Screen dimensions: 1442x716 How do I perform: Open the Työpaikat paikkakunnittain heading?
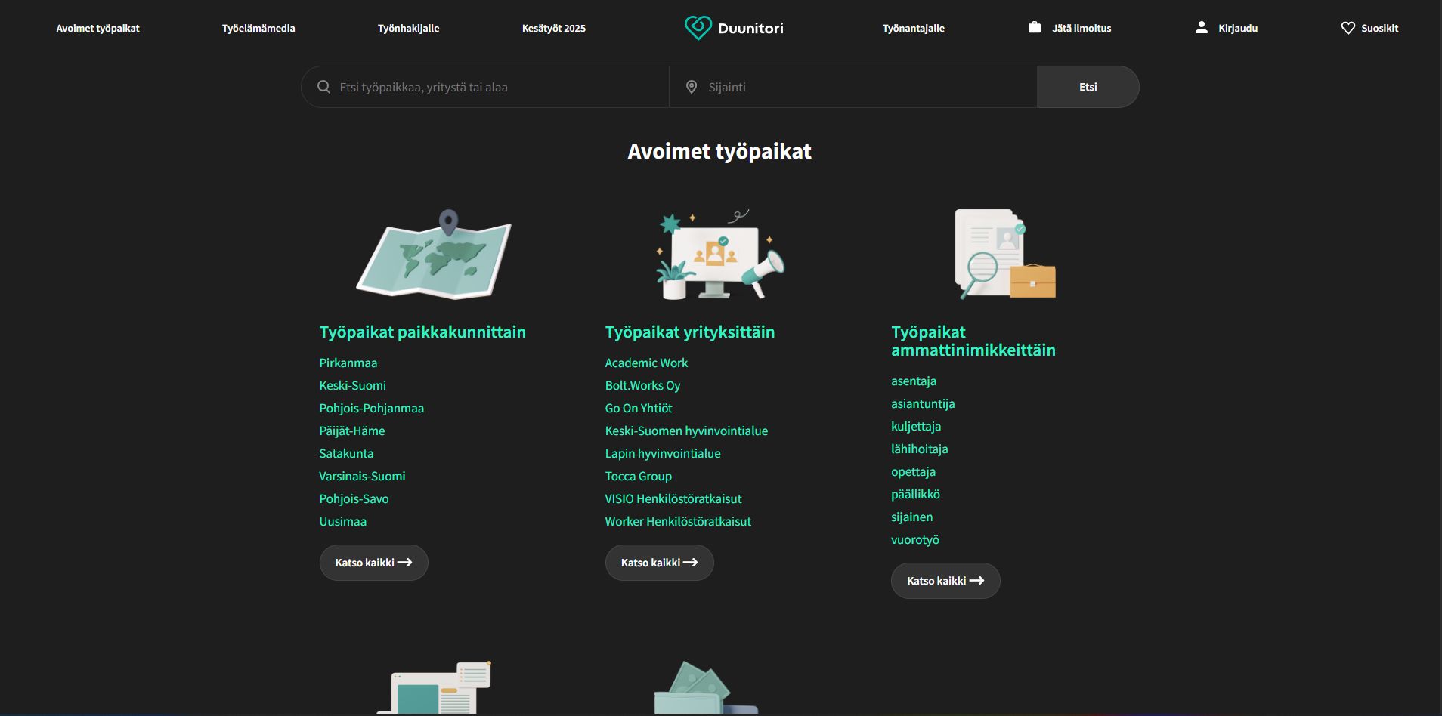coord(422,332)
